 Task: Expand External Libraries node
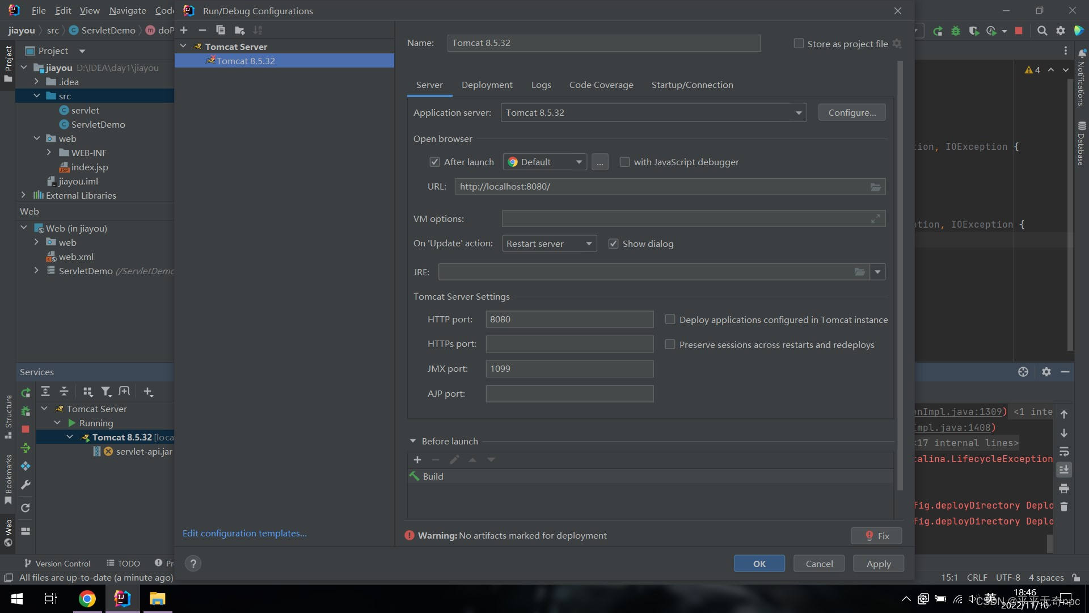(x=23, y=195)
